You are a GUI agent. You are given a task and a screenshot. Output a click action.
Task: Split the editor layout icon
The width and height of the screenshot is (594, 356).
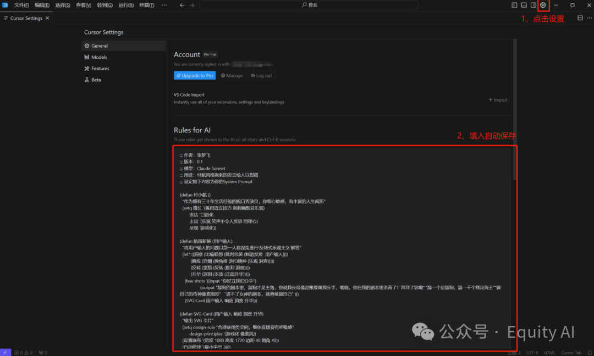click(580, 18)
